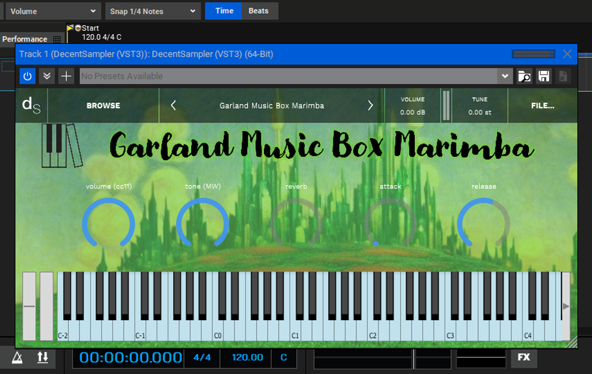Toggle the metronome icon

(x=17, y=357)
